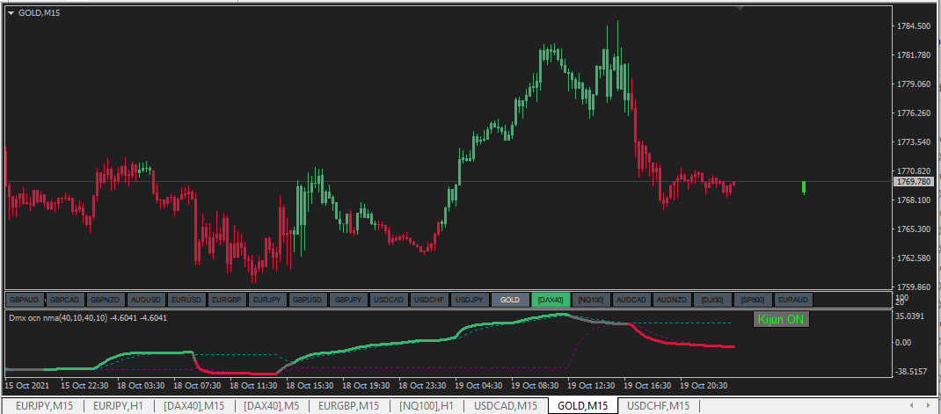Pick the [SP500] symbol button
The width and height of the screenshot is (941, 414).
(753, 299)
